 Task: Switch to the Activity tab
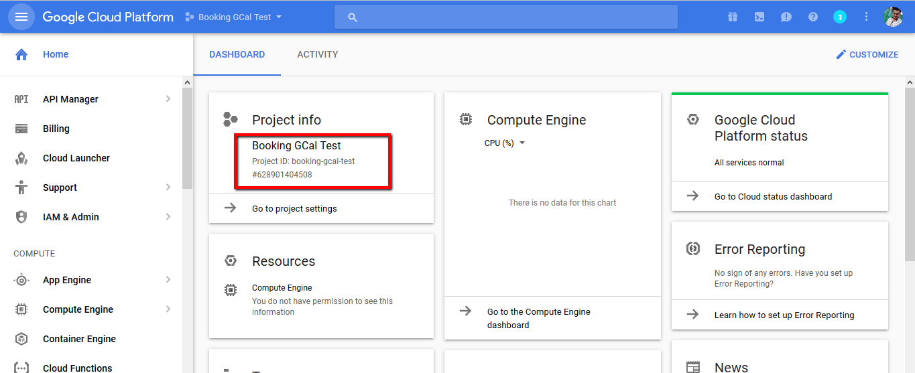click(x=318, y=54)
